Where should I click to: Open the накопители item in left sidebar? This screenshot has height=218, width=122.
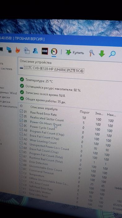(9, 107)
